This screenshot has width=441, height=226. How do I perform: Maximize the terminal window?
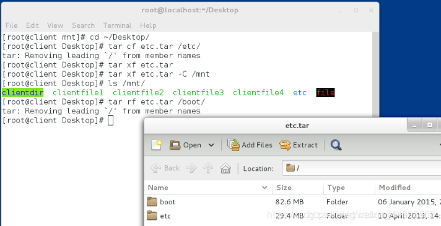click(x=356, y=11)
